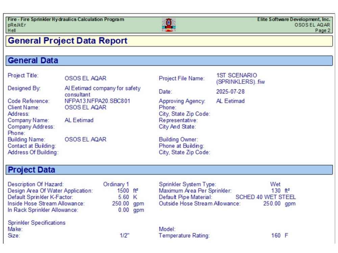This screenshot has height=253, width=338.
Task: Click the 'Hell' header text
Action: [12, 30]
